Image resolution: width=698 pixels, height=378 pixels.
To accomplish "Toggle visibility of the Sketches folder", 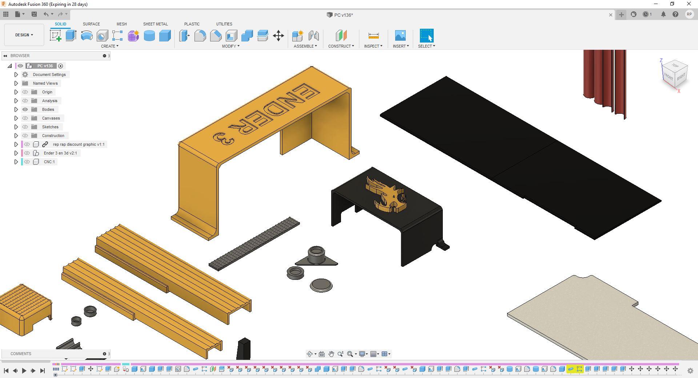I will [x=25, y=127].
